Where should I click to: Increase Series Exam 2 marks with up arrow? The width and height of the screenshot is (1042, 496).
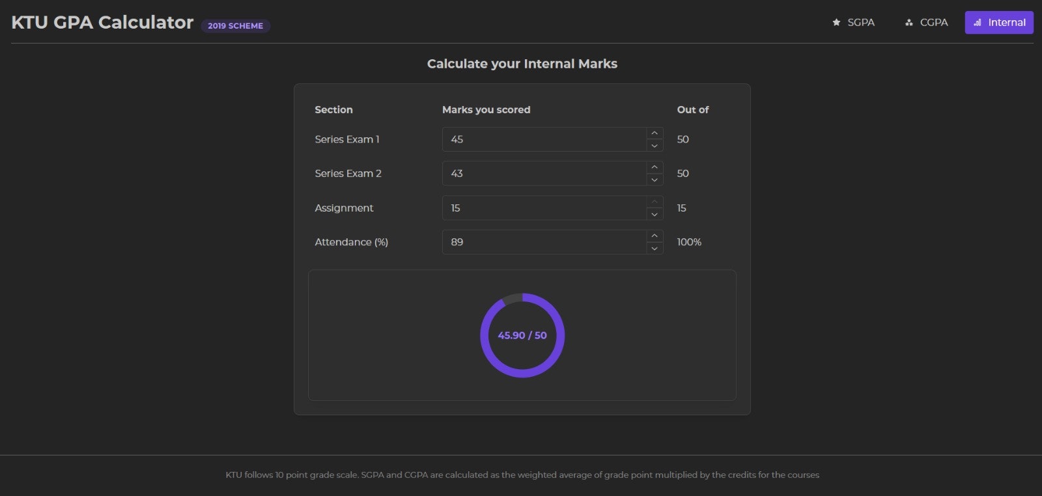point(655,167)
